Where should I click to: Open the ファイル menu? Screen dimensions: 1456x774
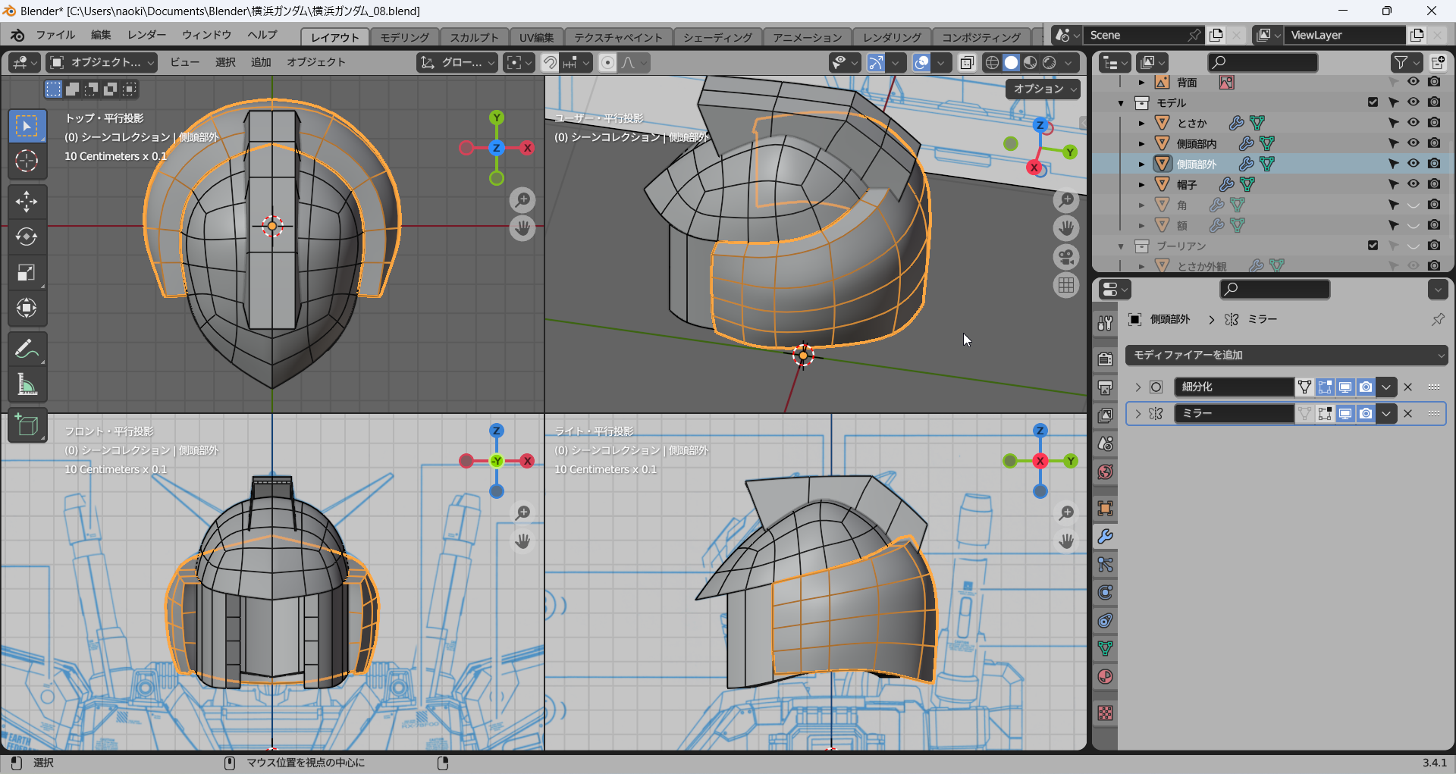click(55, 35)
